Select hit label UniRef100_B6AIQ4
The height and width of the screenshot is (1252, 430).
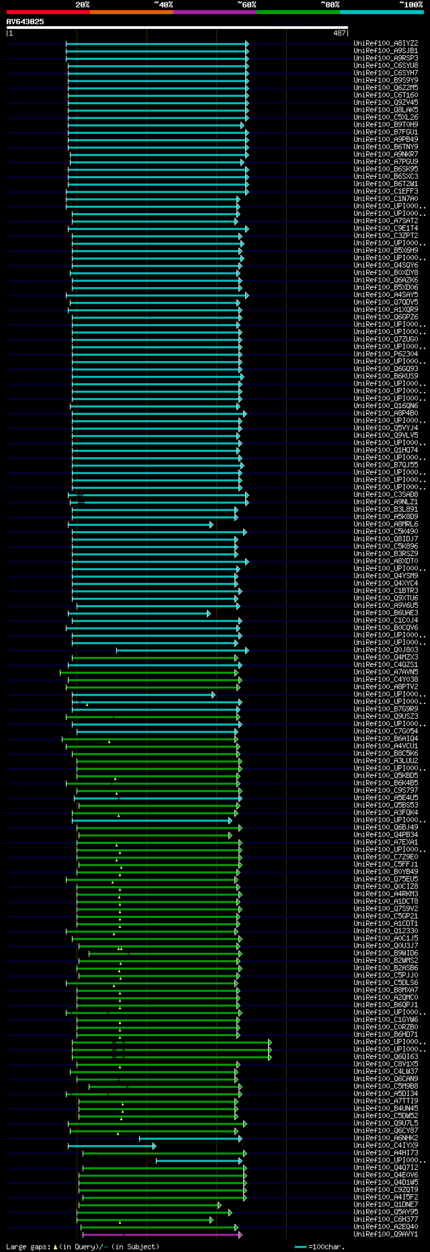386,738
